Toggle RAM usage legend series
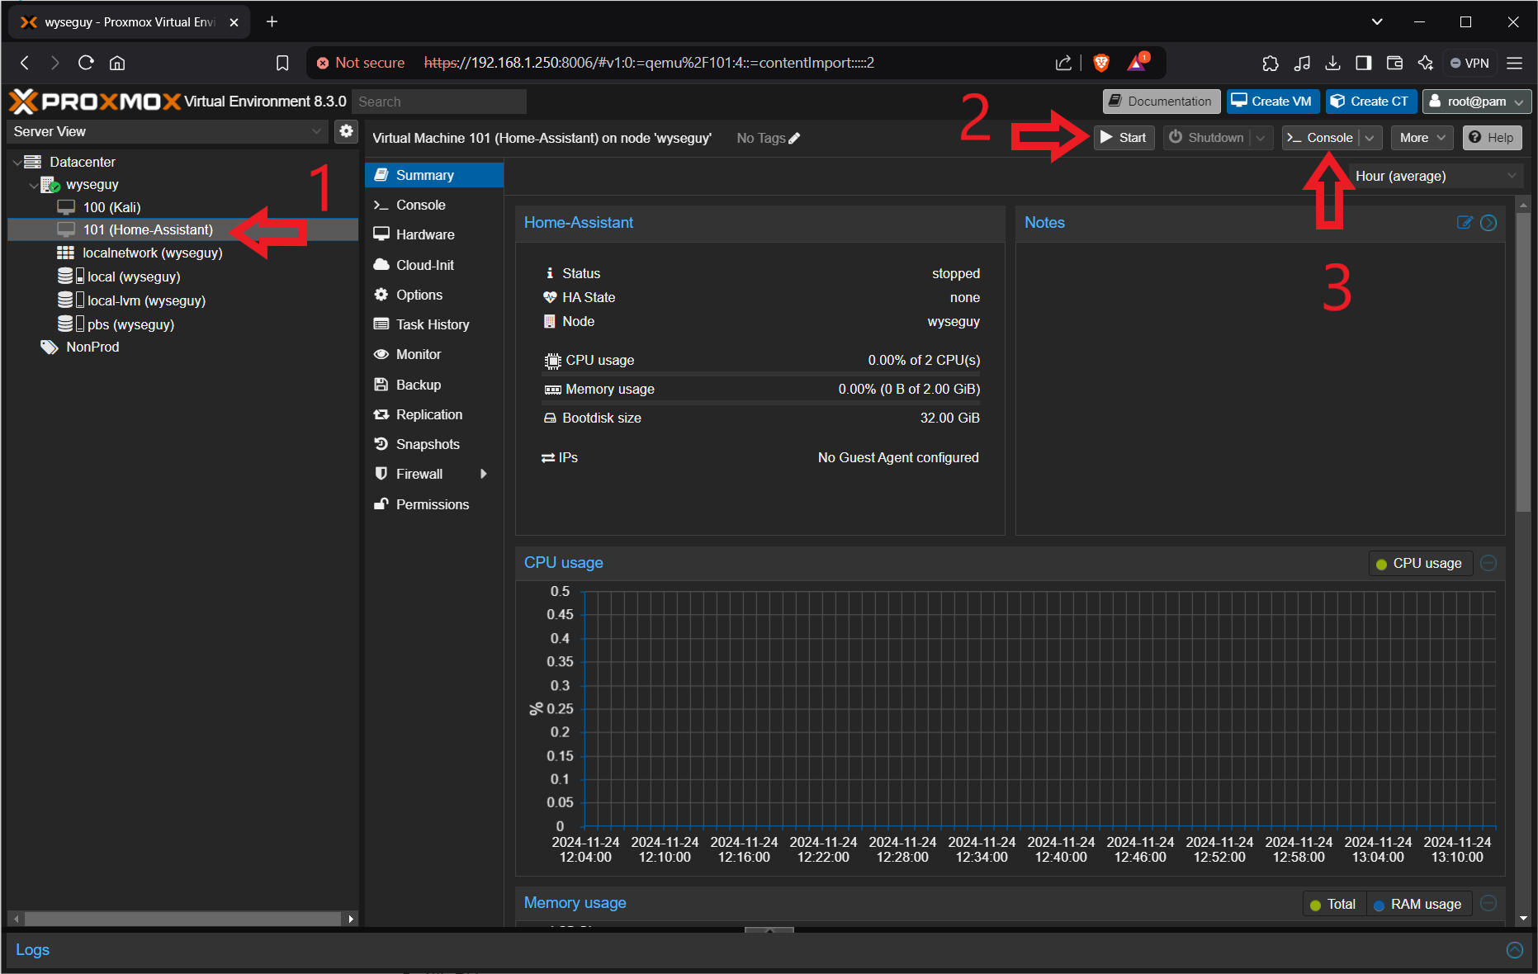This screenshot has height=974, width=1538. (1418, 904)
